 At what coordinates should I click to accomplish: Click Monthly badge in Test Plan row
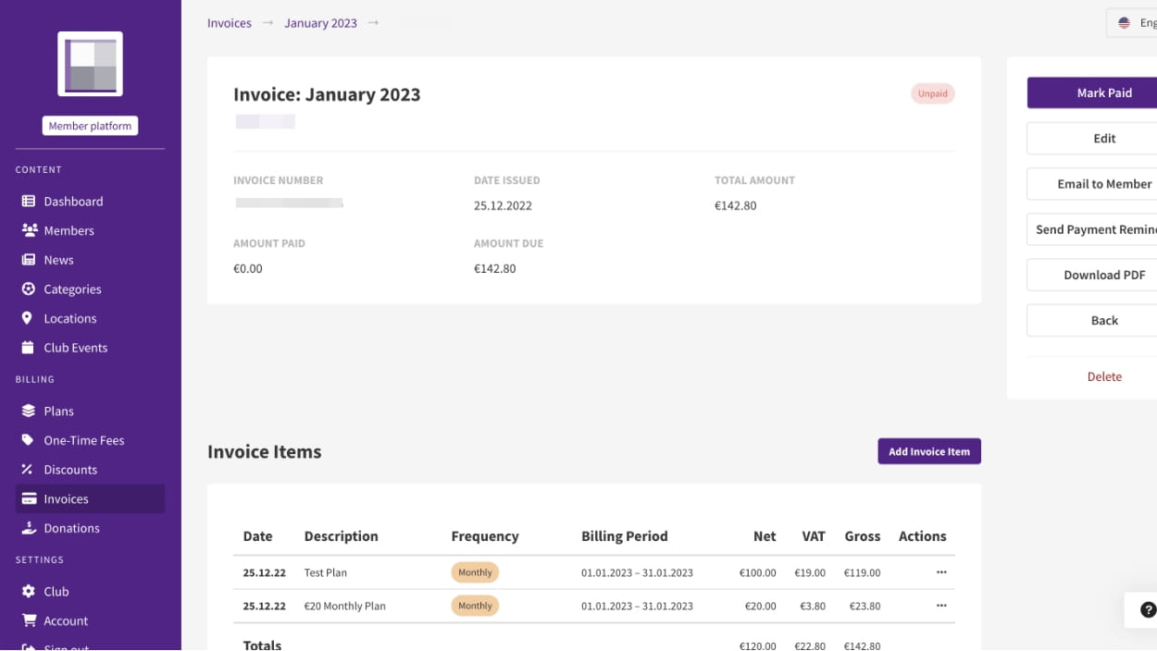pyautogui.click(x=475, y=572)
